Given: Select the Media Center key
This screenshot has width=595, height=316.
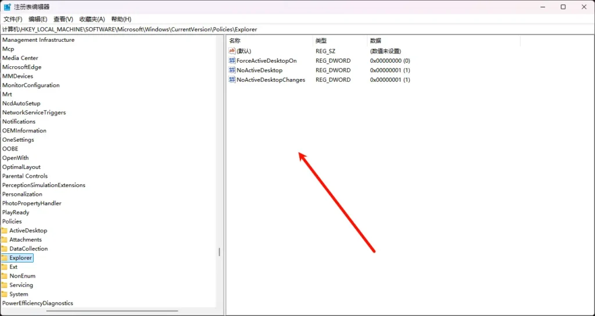Looking at the screenshot, I should point(20,58).
